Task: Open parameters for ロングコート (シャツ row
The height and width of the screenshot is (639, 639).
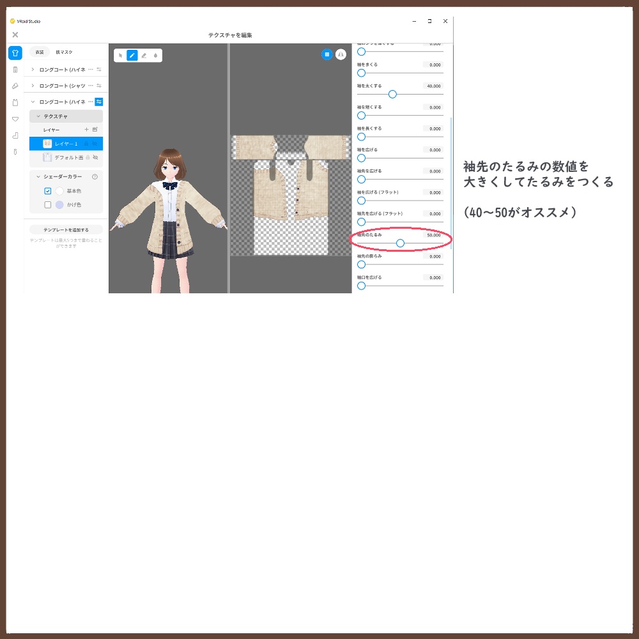Action: tap(99, 86)
